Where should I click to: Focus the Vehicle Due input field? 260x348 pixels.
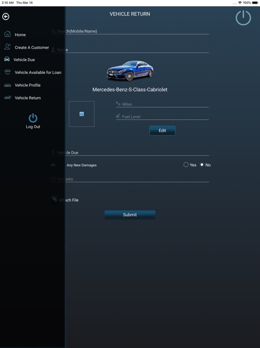(x=130, y=153)
